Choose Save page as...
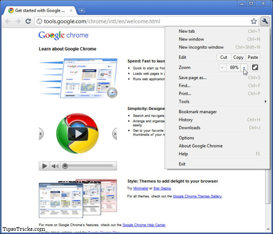Image resolution: width=273 pixels, height=234 pixels. [x=222, y=78]
